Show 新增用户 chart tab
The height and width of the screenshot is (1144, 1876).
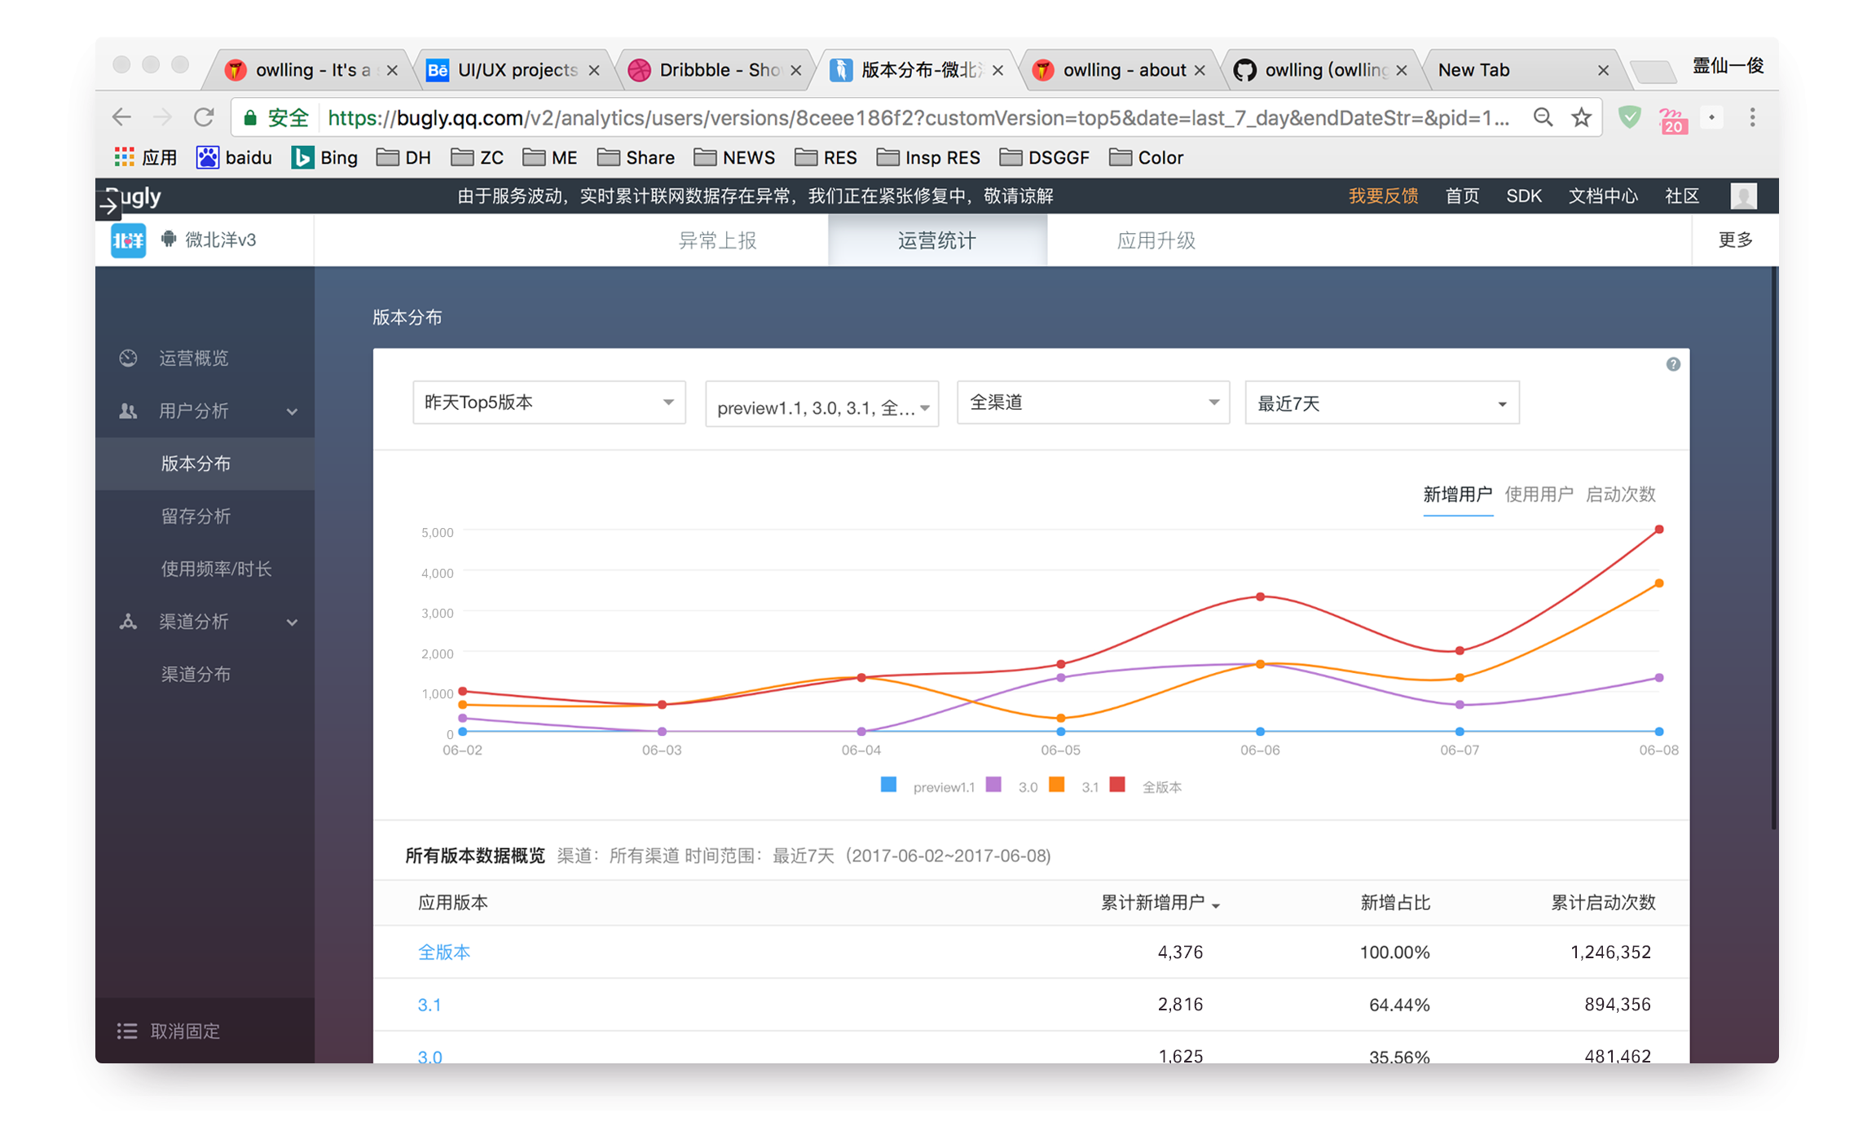coord(1457,494)
